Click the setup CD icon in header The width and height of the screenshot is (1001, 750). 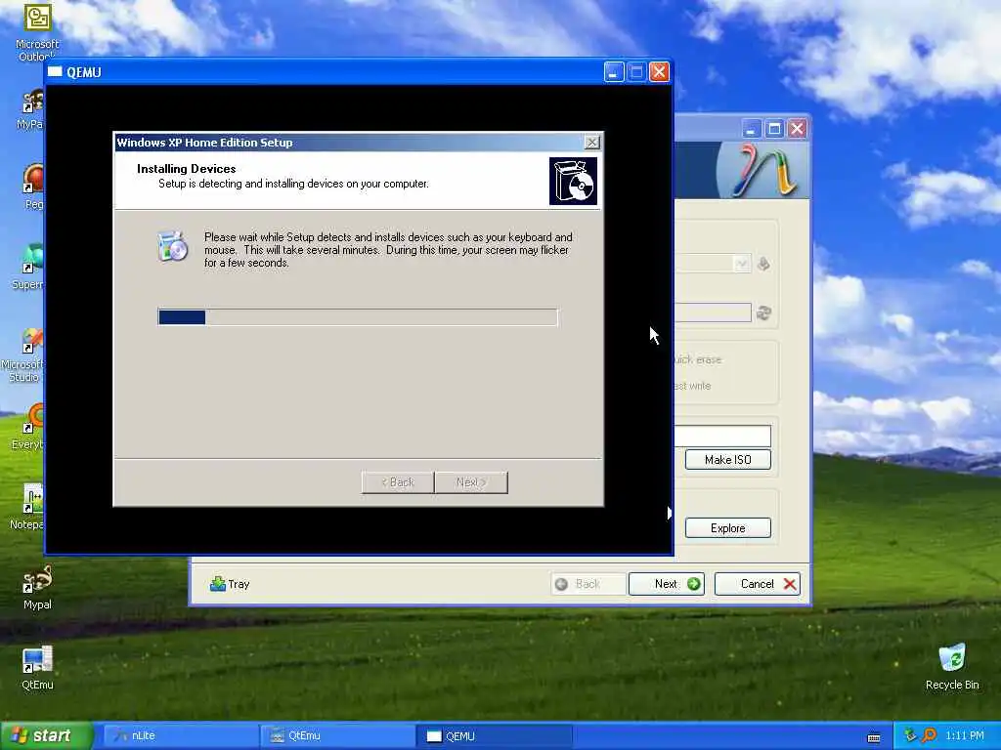click(x=573, y=182)
